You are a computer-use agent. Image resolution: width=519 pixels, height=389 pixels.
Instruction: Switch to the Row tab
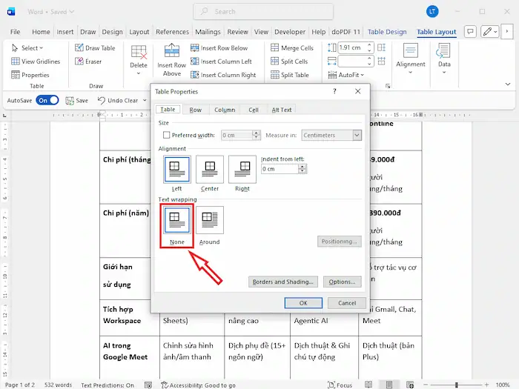[195, 110]
